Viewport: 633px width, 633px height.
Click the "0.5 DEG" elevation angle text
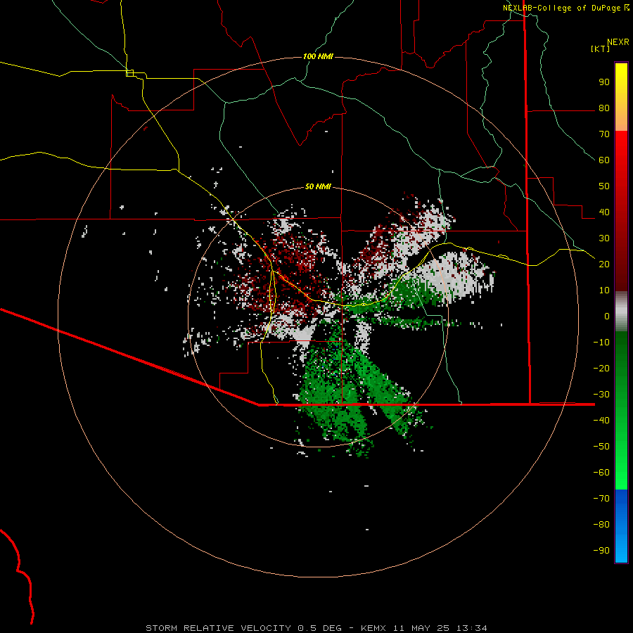click(x=320, y=628)
